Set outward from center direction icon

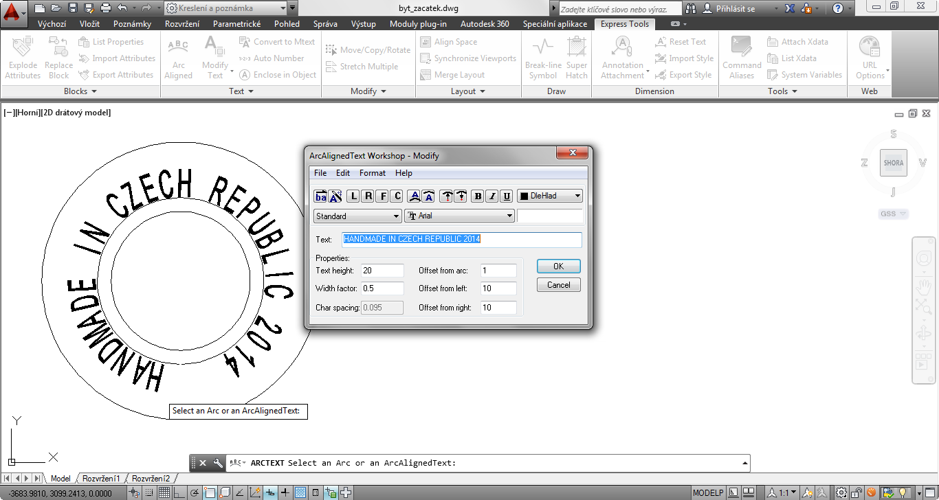(446, 196)
